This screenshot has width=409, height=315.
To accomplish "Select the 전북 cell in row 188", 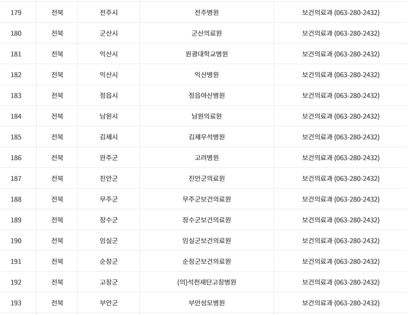I will click(x=57, y=199).
